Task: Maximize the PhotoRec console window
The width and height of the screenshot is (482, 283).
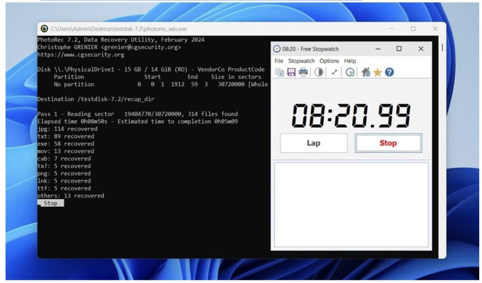Action: [413, 29]
